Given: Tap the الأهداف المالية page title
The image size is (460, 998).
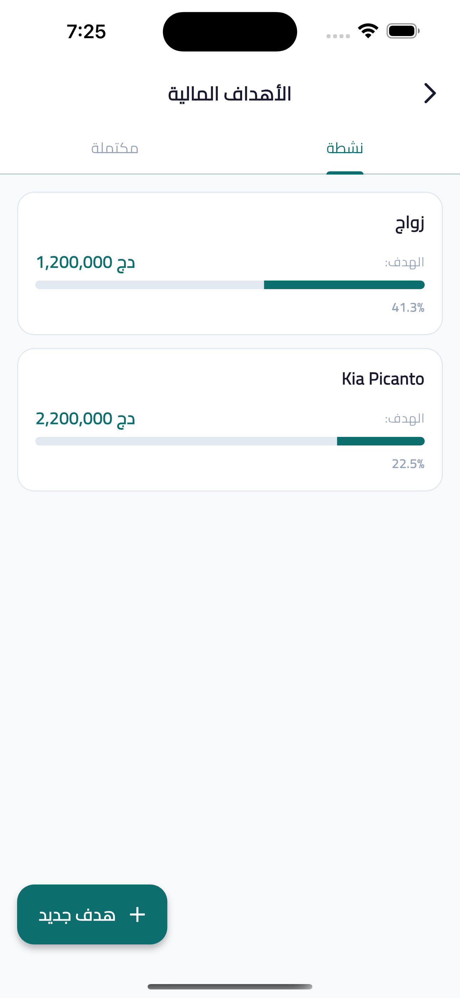Looking at the screenshot, I should coord(230,94).
